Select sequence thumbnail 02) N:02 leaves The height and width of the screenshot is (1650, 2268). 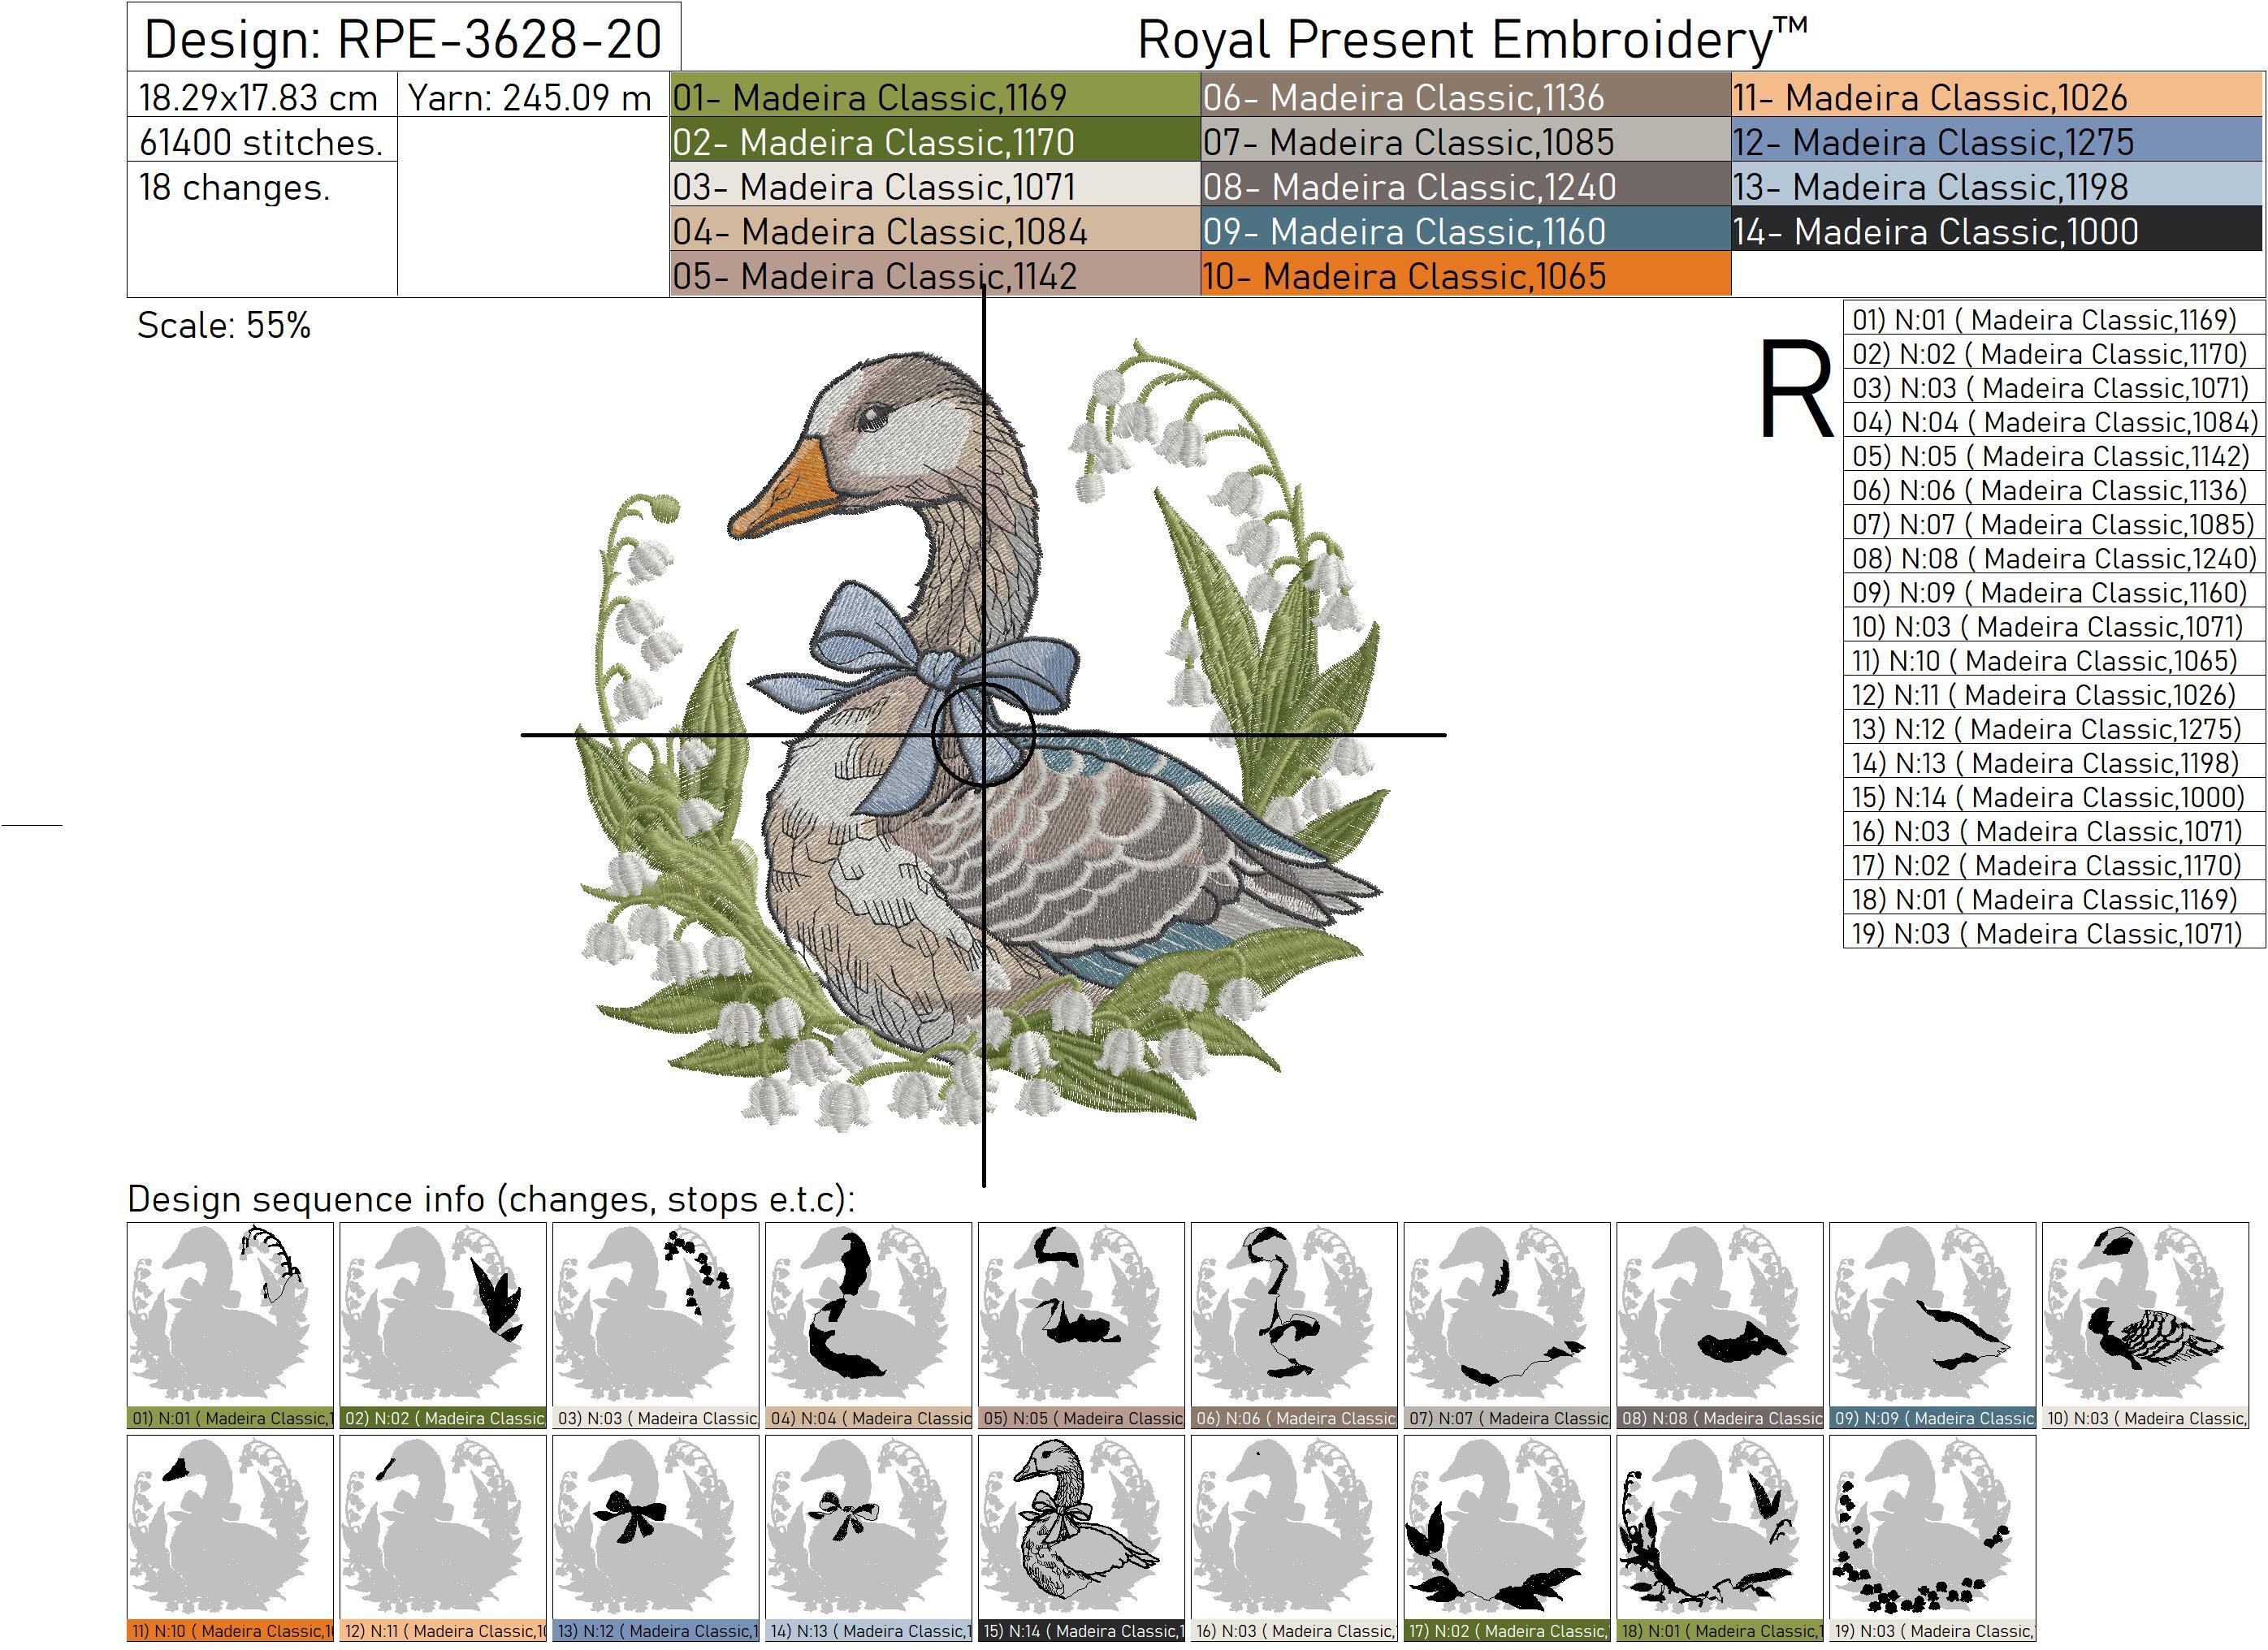coord(443,1325)
